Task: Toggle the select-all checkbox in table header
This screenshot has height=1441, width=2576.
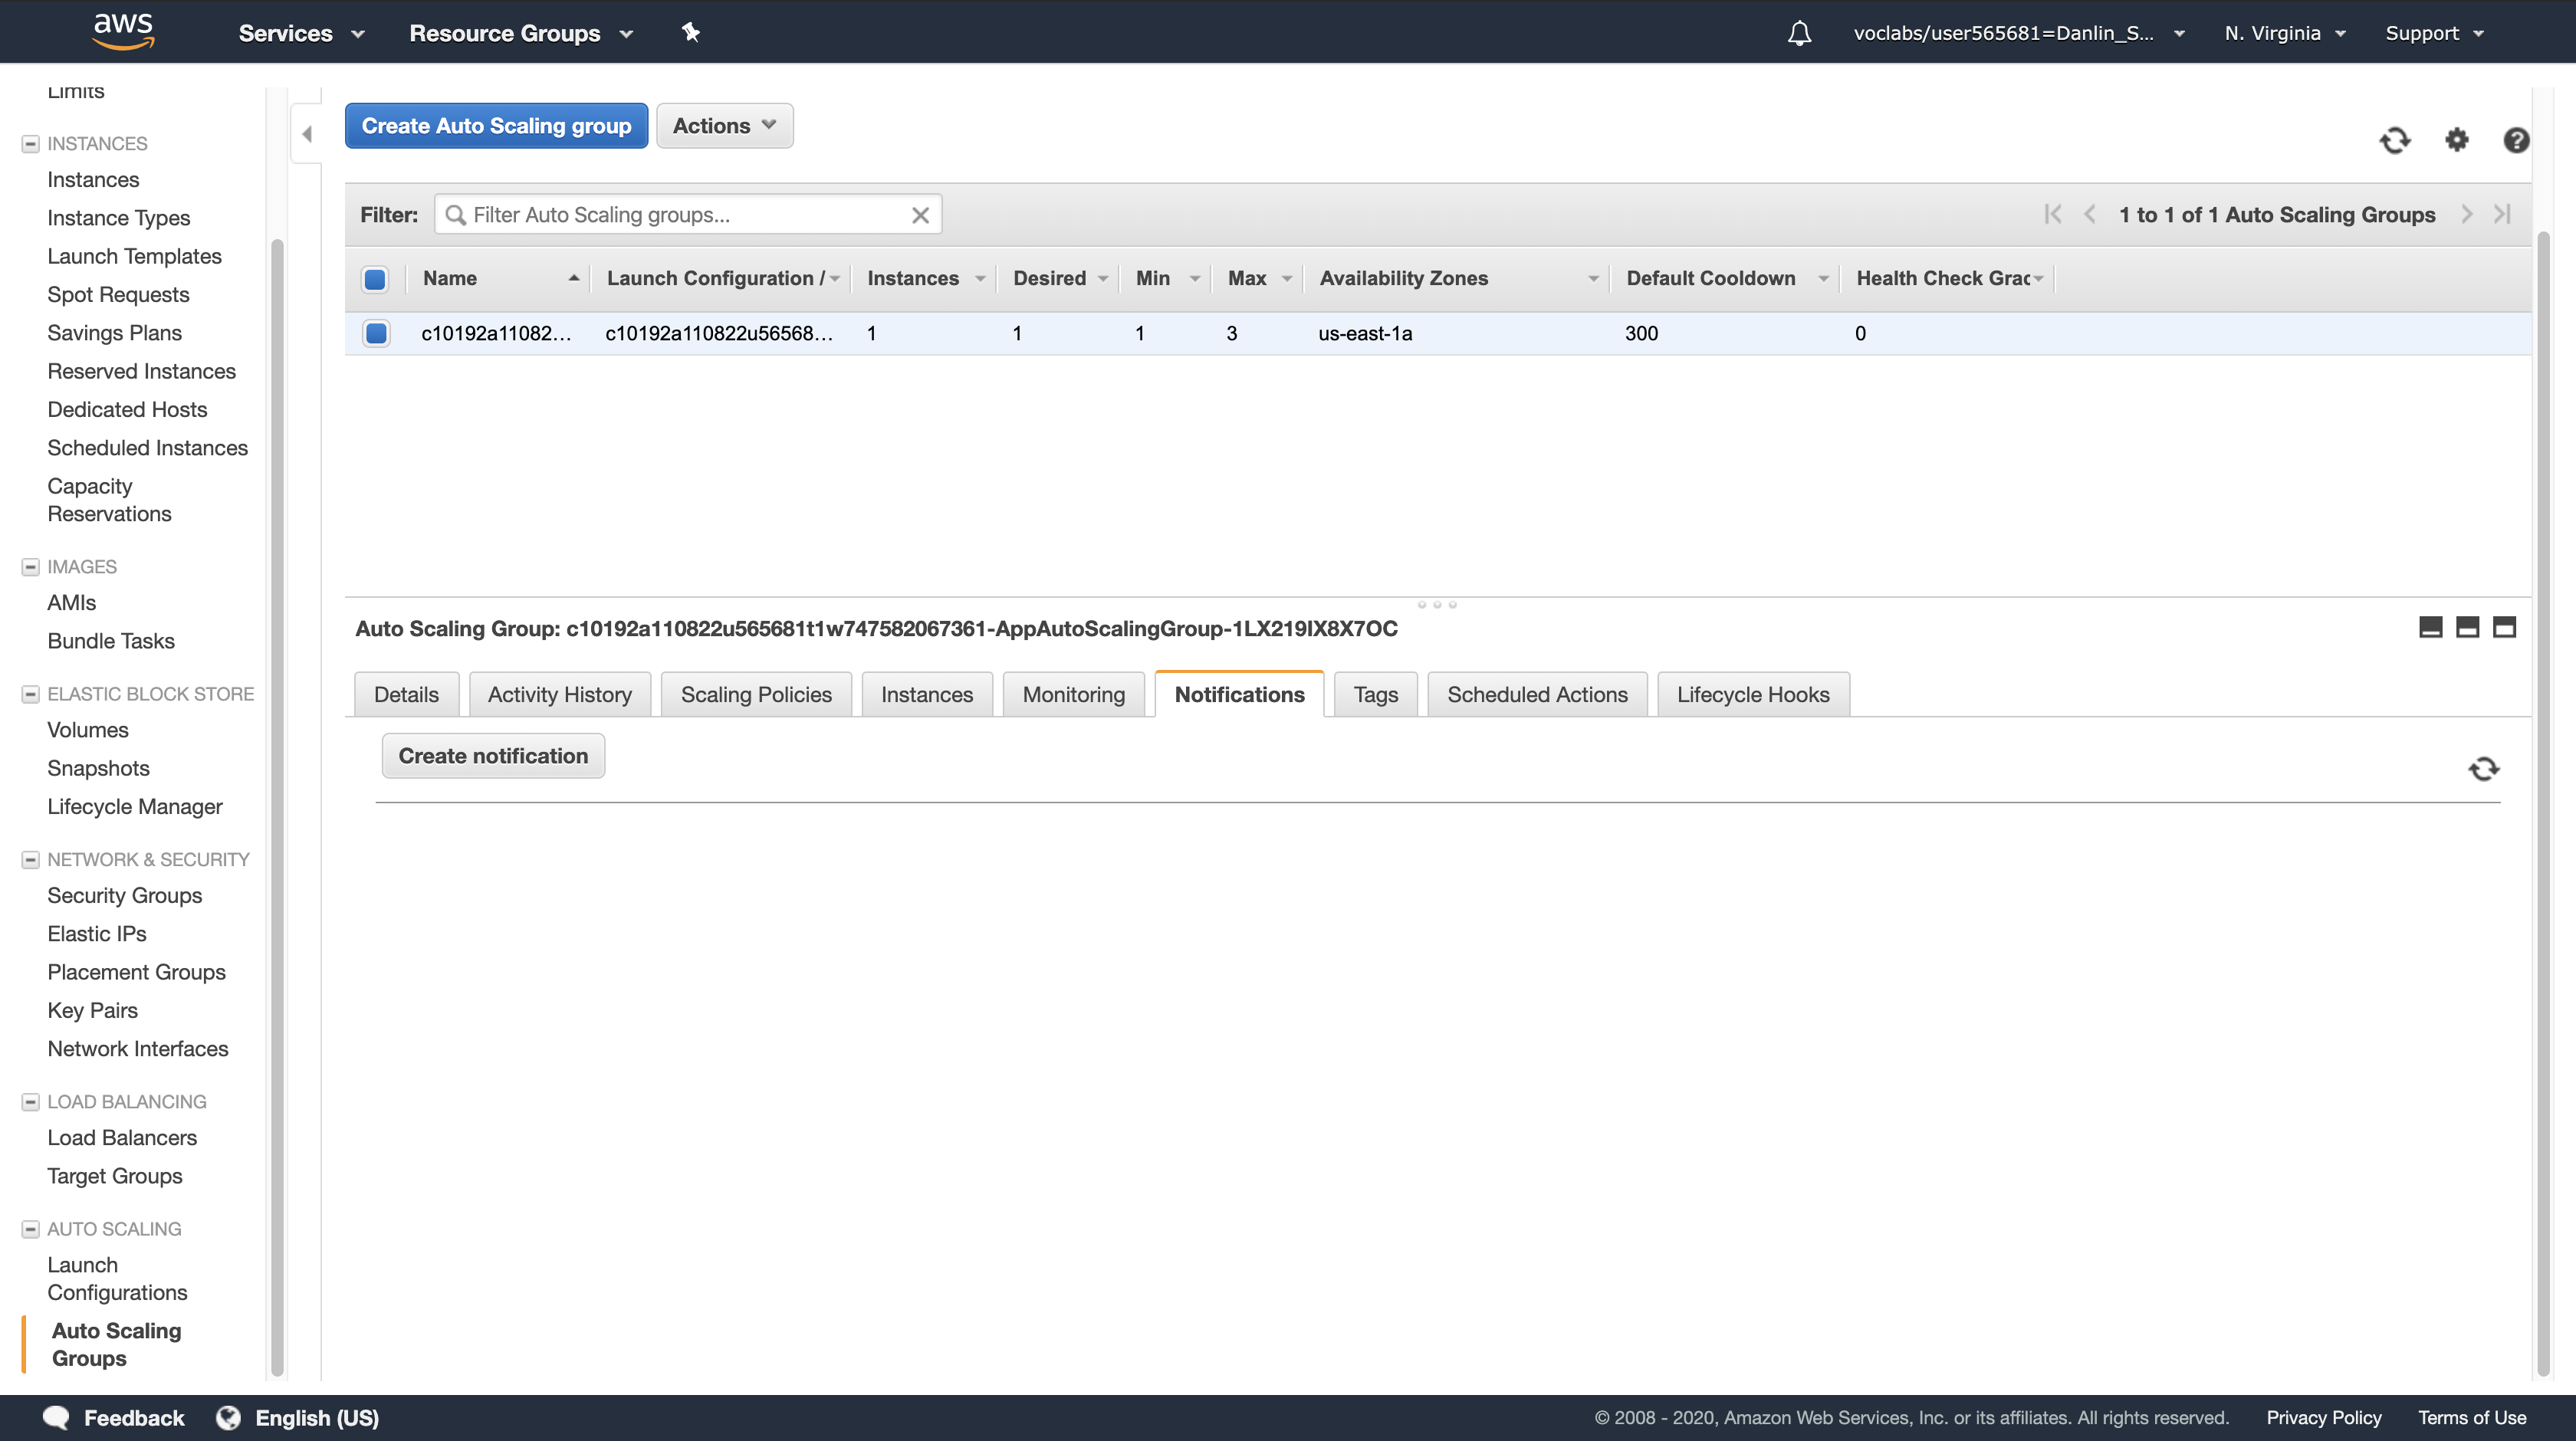Action: tap(375, 279)
